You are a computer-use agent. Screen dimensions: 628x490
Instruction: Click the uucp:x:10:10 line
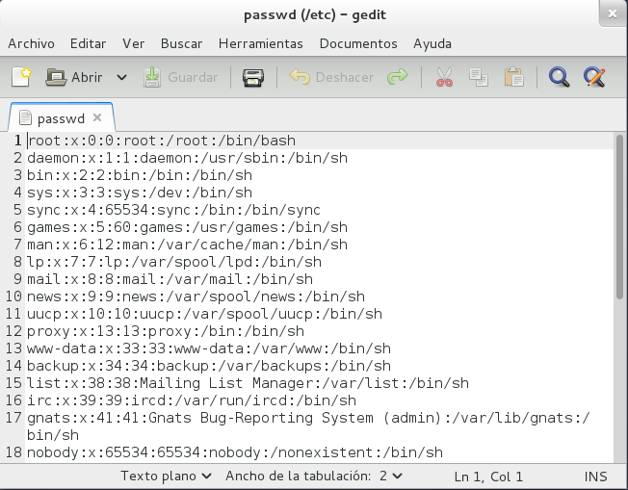[x=204, y=314]
